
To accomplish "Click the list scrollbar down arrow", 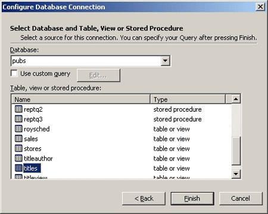I will point(236,174).
